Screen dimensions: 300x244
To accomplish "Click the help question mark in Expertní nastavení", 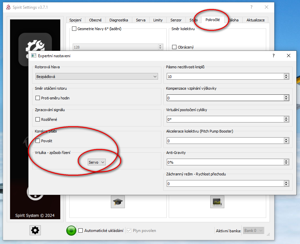I will pyautogui.click(x=274, y=56).
